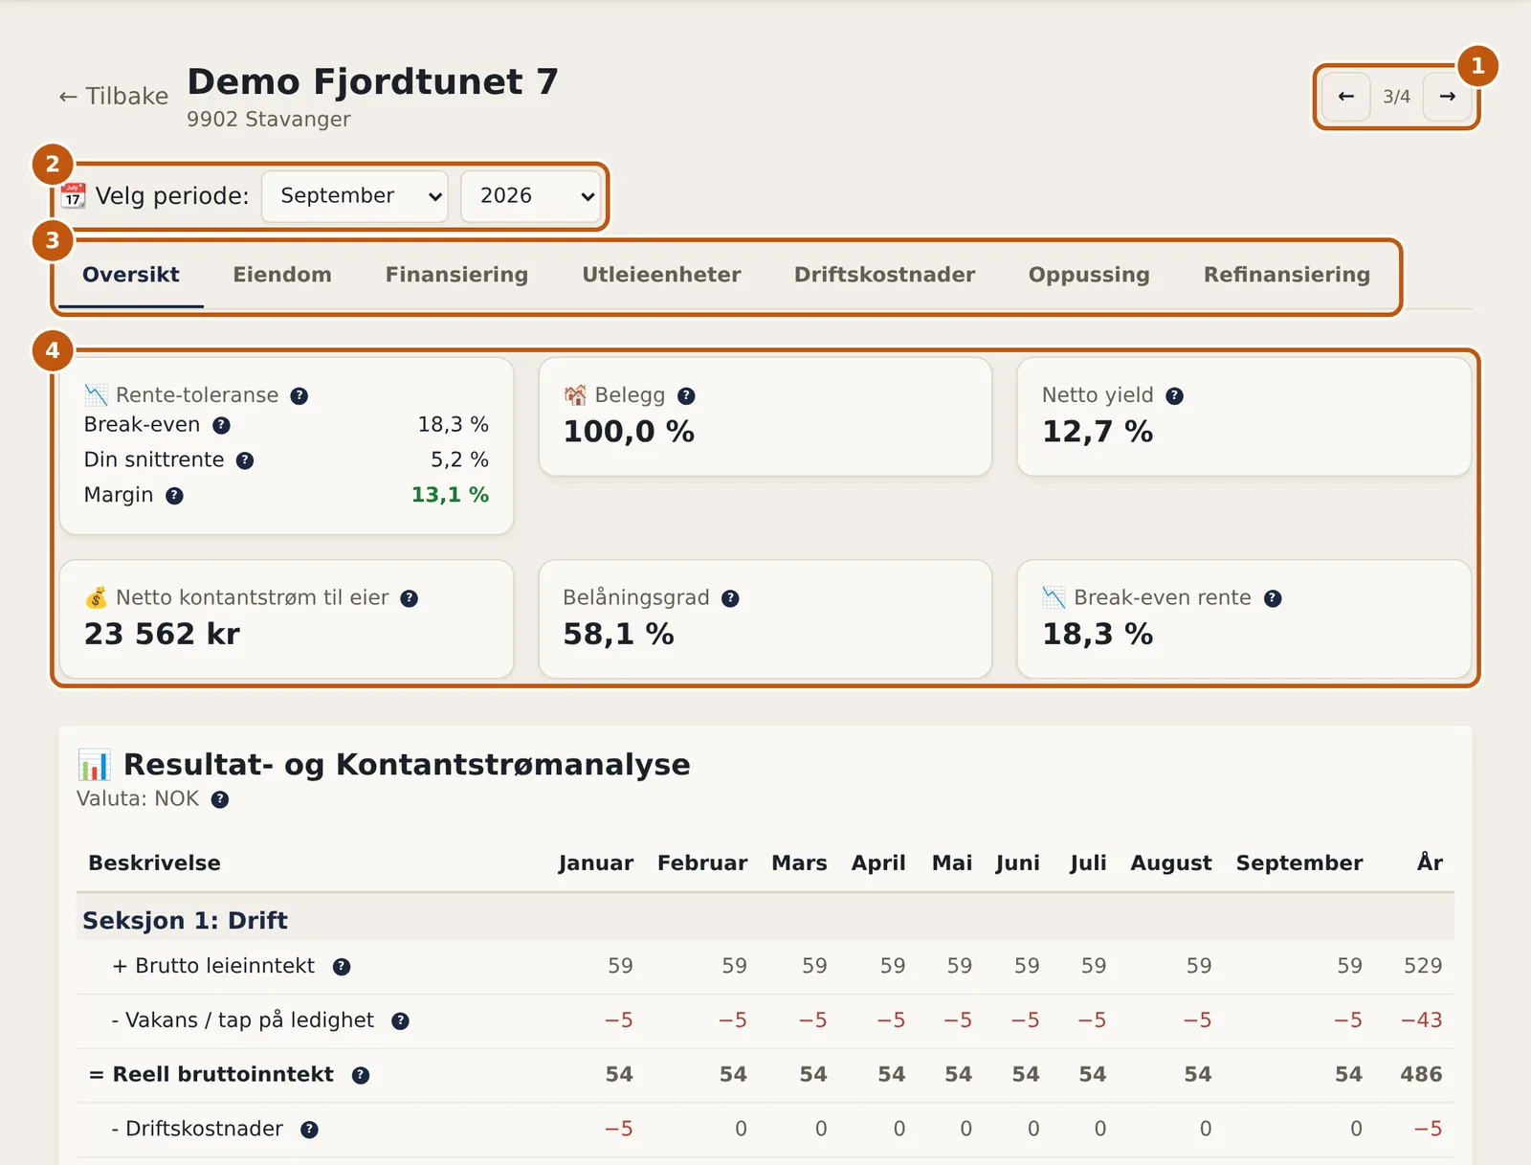Click the 3/4 property counter
The height and width of the screenshot is (1165, 1531).
(x=1396, y=97)
